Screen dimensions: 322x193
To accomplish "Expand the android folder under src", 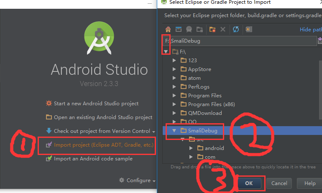I will (191, 148).
